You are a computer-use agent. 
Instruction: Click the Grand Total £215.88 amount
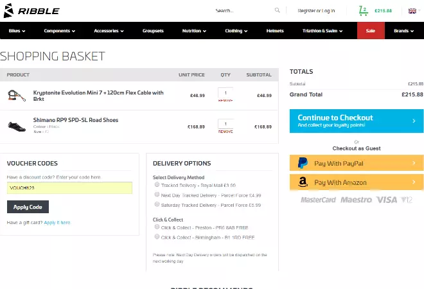(412, 94)
